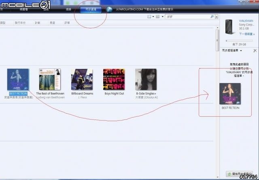Click the library scrollbar down arrow

[x=218, y=177]
